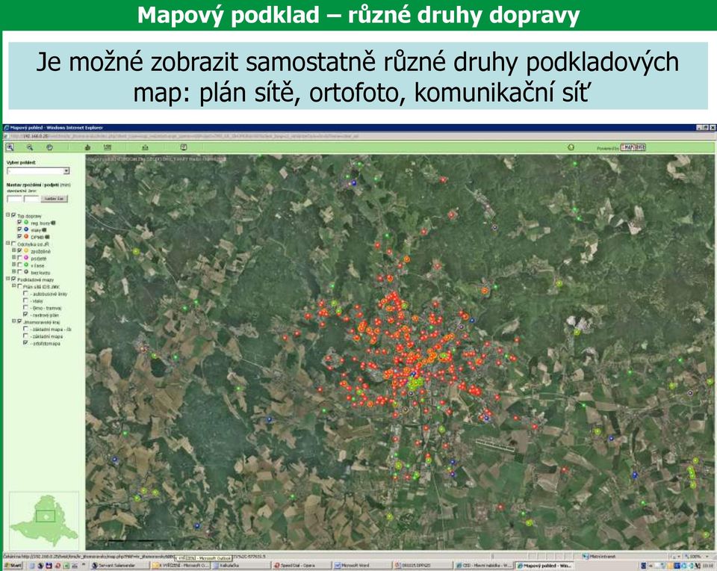Viewport: 717px width, 571px height.
Task: Enable the Odchylka od JŘ checkbox
Action: (x=13, y=244)
